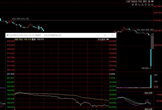The image size is (162, 110).
Task: Click the 分时 label in the intraday header
Action: (x=16, y=39)
